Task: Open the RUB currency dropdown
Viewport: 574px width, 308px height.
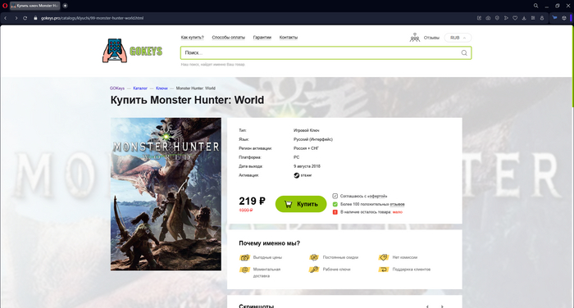Action: tap(458, 38)
